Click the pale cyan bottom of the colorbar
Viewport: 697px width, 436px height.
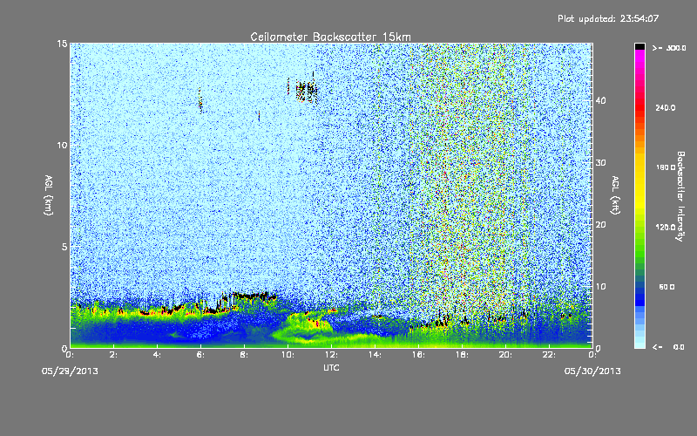click(x=639, y=343)
